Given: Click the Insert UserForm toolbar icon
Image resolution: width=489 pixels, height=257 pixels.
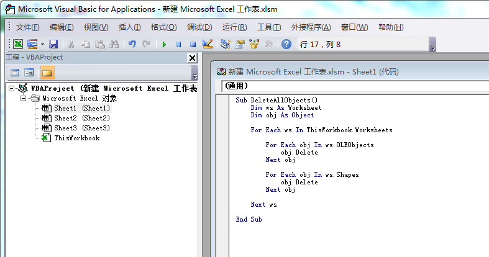Looking at the screenshot, I should click(32, 44).
